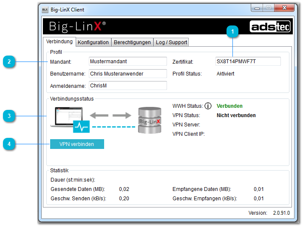Click the Benutzername input field
303x227 pixels.
click(x=128, y=73)
